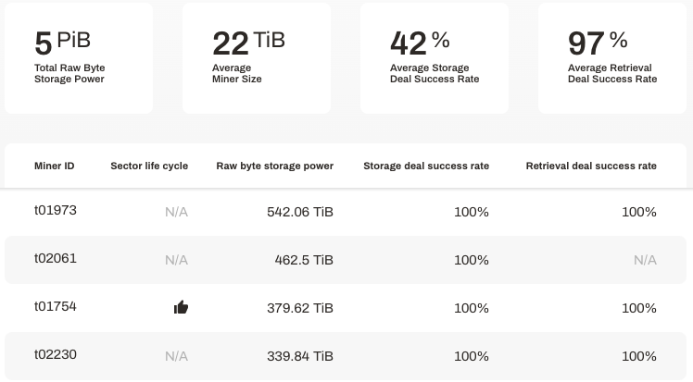
Task: Sort by Raw byte storage power header
Action: tap(274, 166)
